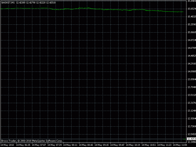The height and width of the screenshot is (147, 196).
Task: Select the 14.2916 price axis label
Action: point(192,64)
